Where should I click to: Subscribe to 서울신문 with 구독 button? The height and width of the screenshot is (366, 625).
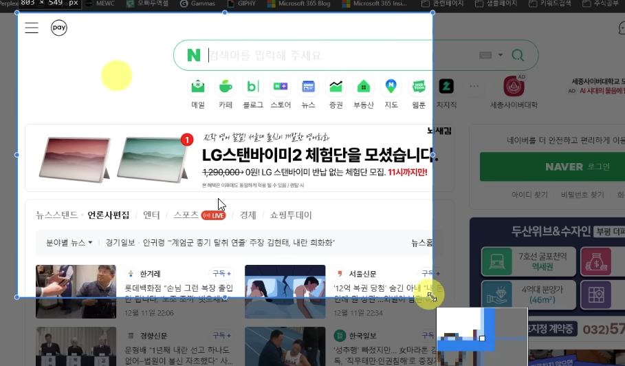tap(431, 274)
